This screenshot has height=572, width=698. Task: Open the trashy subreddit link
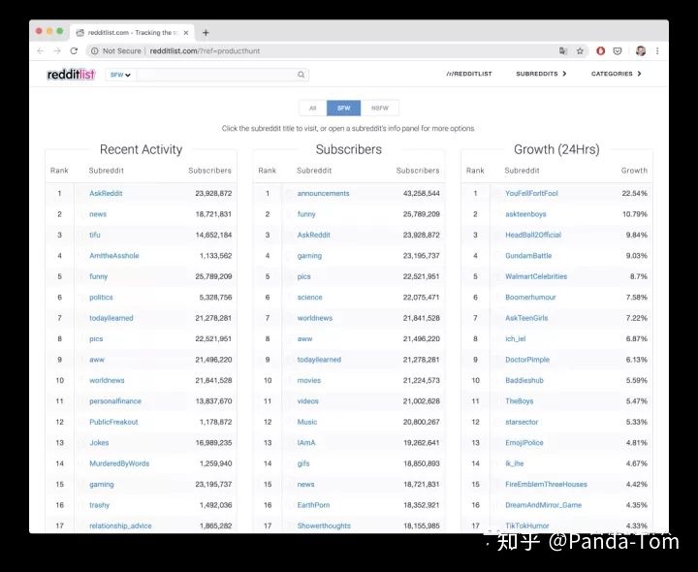[99, 505]
